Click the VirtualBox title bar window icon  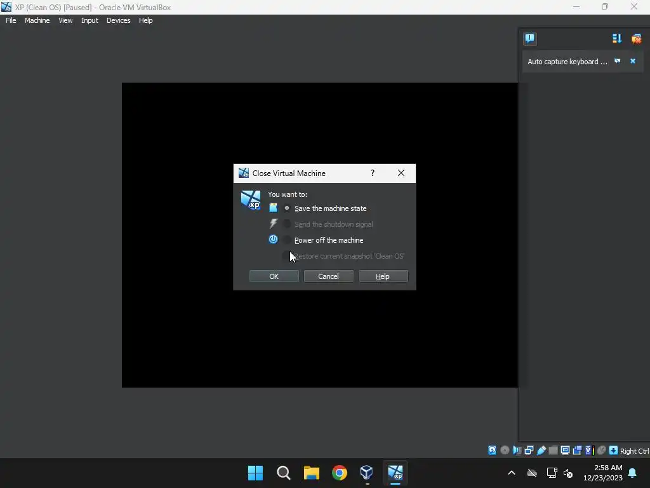pos(6,6)
